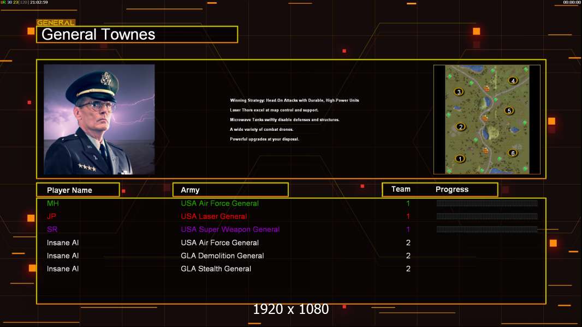Image resolution: width=582 pixels, height=327 pixels.
Task: Click team number for JP
Action: (x=408, y=216)
